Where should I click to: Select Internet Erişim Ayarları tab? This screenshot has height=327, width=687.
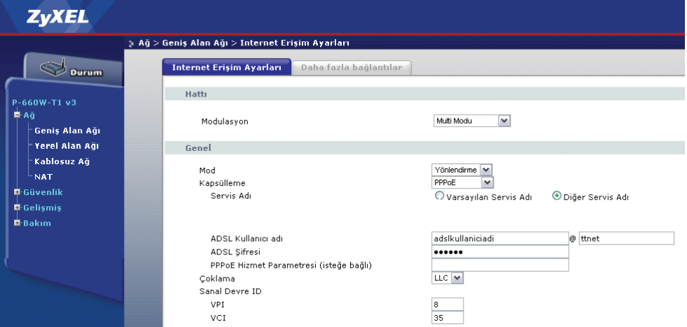[x=226, y=68]
